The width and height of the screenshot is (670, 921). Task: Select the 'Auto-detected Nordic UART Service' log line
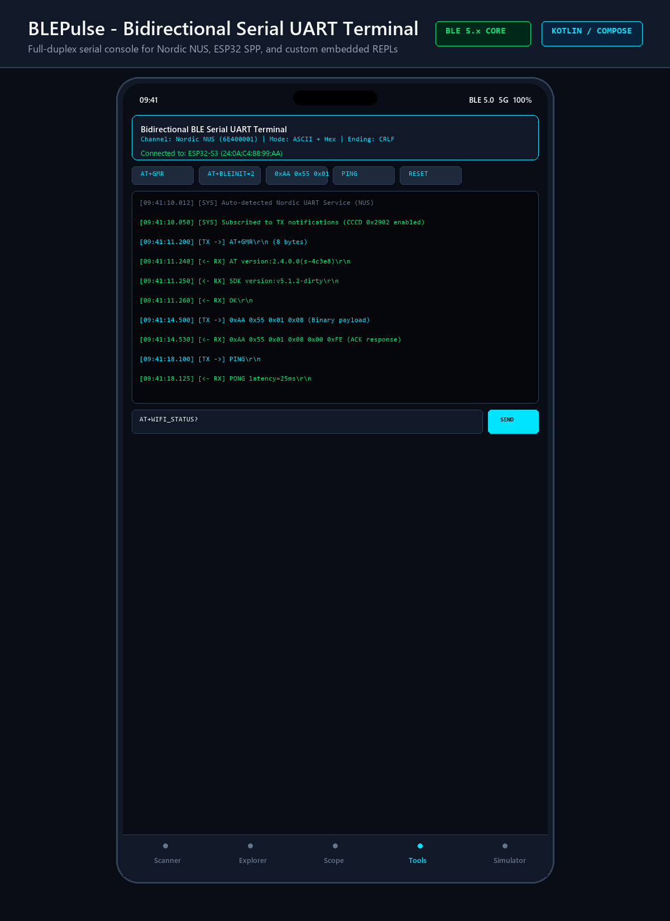click(x=257, y=203)
